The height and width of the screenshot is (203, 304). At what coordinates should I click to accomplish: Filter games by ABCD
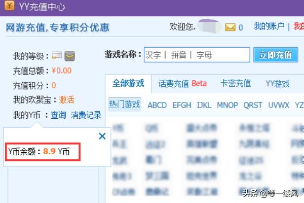point(157,105)
